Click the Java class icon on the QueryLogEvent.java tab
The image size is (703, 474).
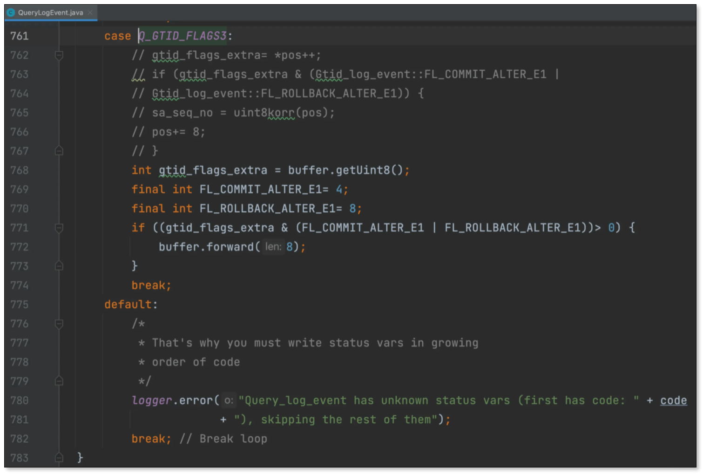[x=11, y=13]
